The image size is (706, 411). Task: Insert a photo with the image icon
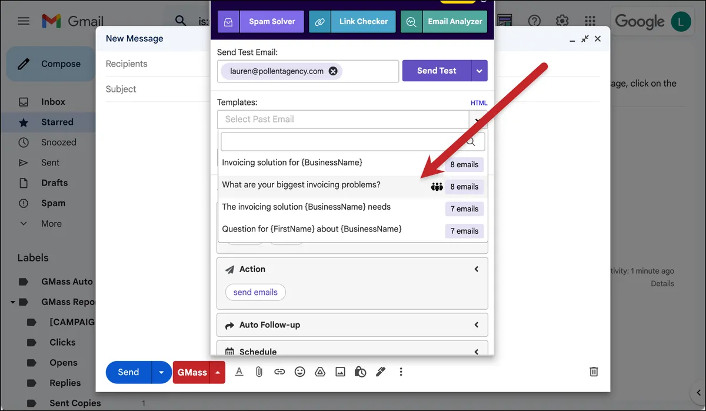click(x=340, y=372)
